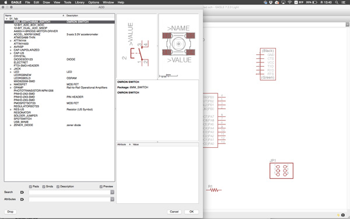Image resolution: width=350 pixels, height=219 pixels.
Task: Open the Options menu
Action: [x=94, y=2]
